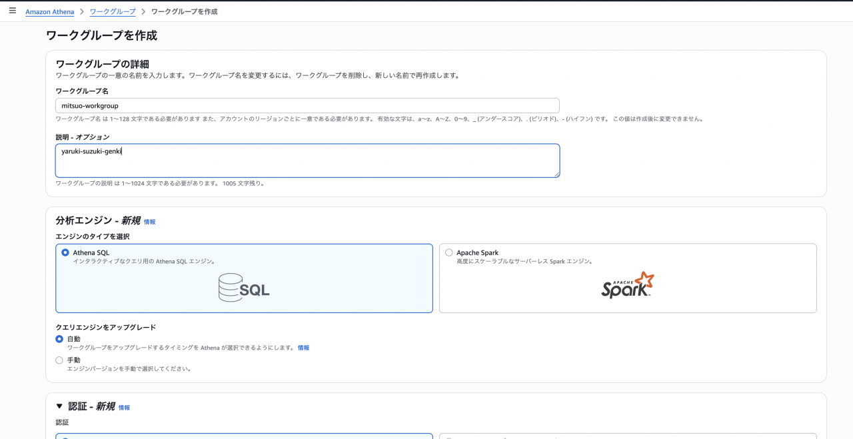
Task: Click the Apache Spark logo image
Action: [x=628, y=284]
